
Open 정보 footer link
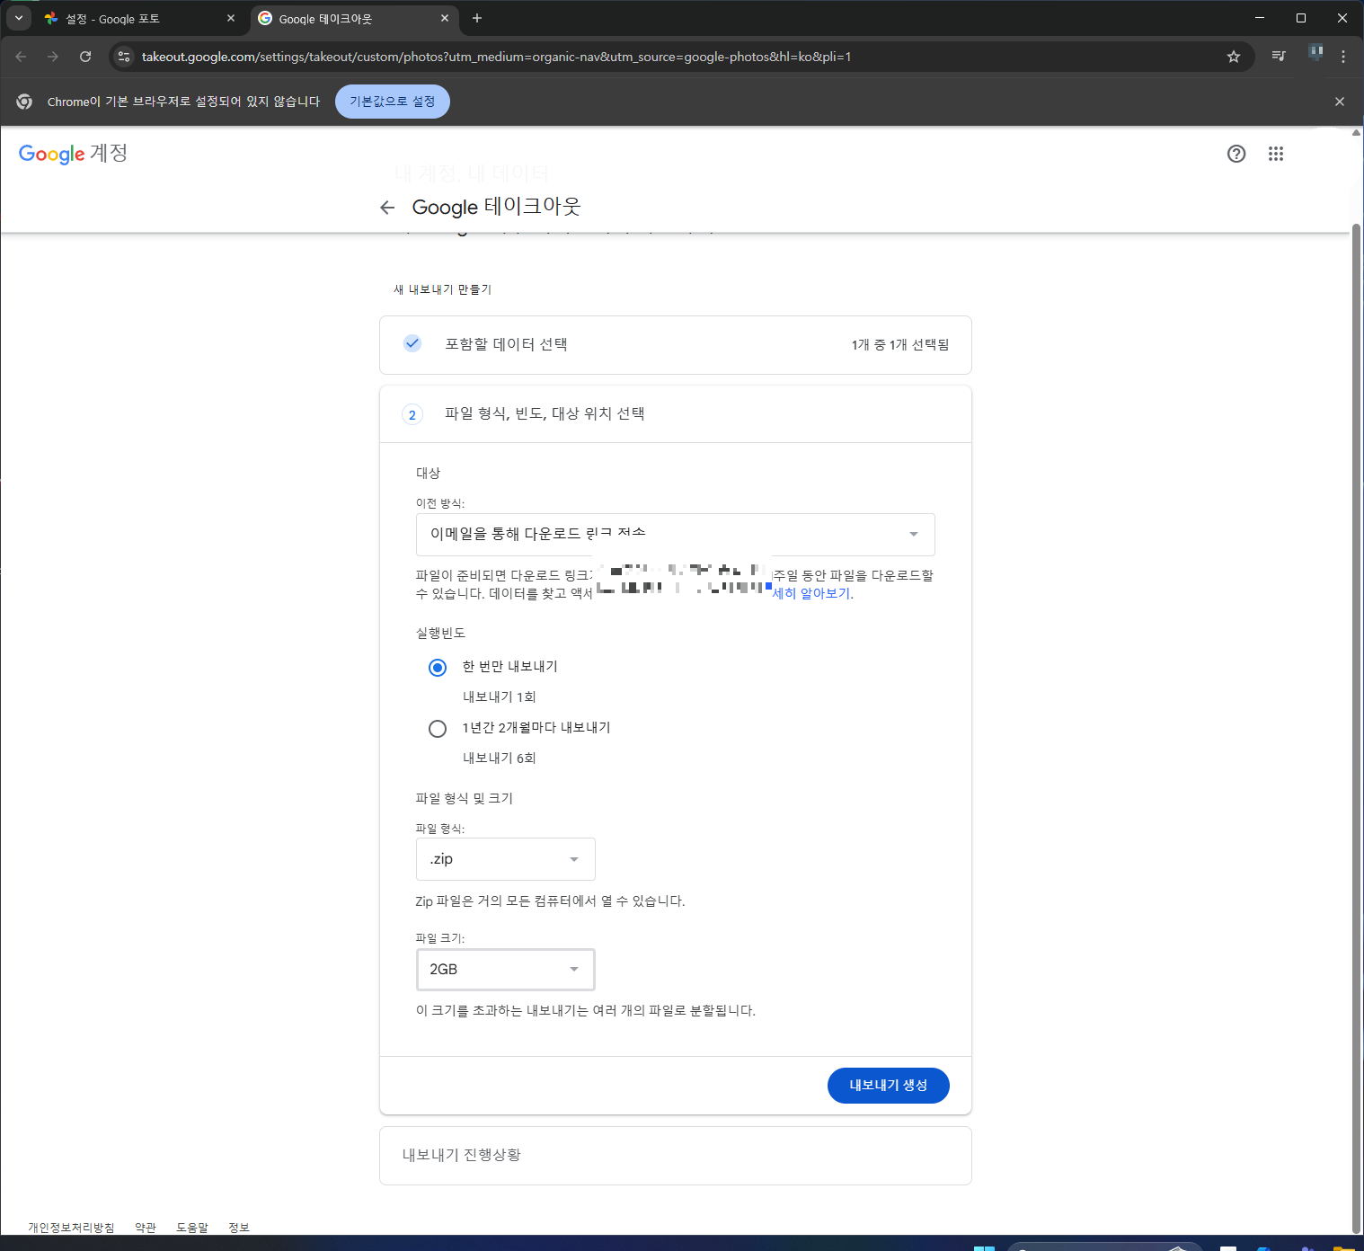tap(239, 1228)
